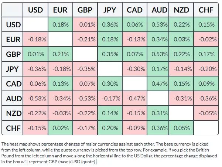Click the empty USD/USD diagonal cell
222x167 pixels.
(x=35, y=25)
